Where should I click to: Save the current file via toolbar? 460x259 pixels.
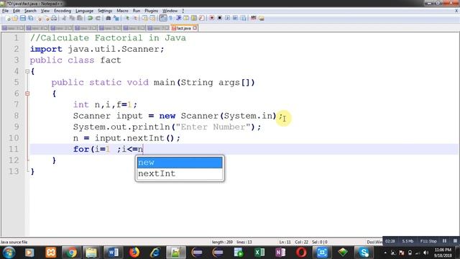pos(22,18)
